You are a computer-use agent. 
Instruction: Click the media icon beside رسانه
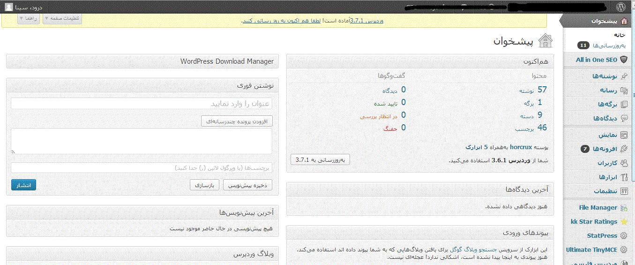point(624,91)
